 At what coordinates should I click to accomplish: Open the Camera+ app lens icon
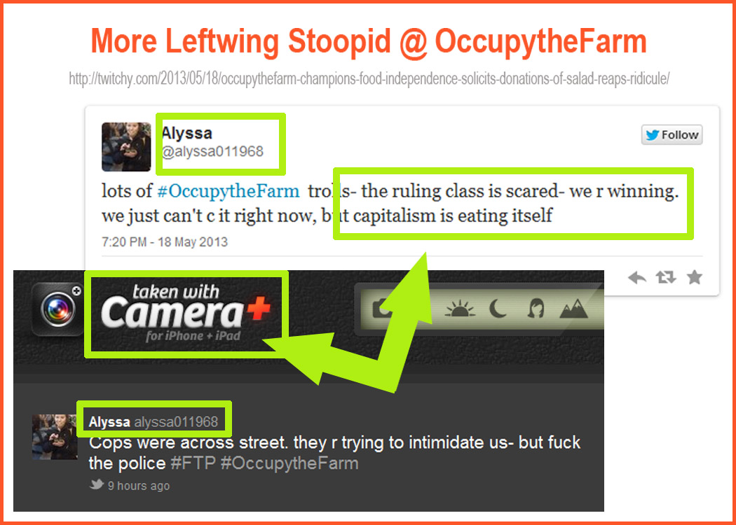pyautogui.click(x=57, y=309)
